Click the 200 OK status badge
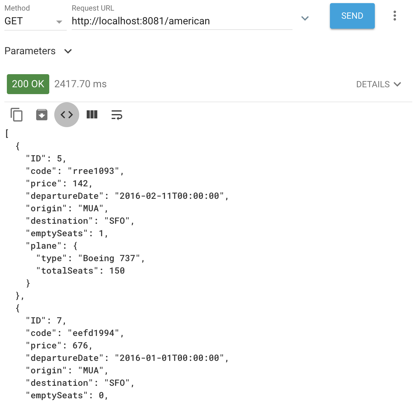The image size is (416, 402). [28, 84]
